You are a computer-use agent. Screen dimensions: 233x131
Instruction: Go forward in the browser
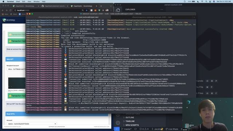[7, 10]
